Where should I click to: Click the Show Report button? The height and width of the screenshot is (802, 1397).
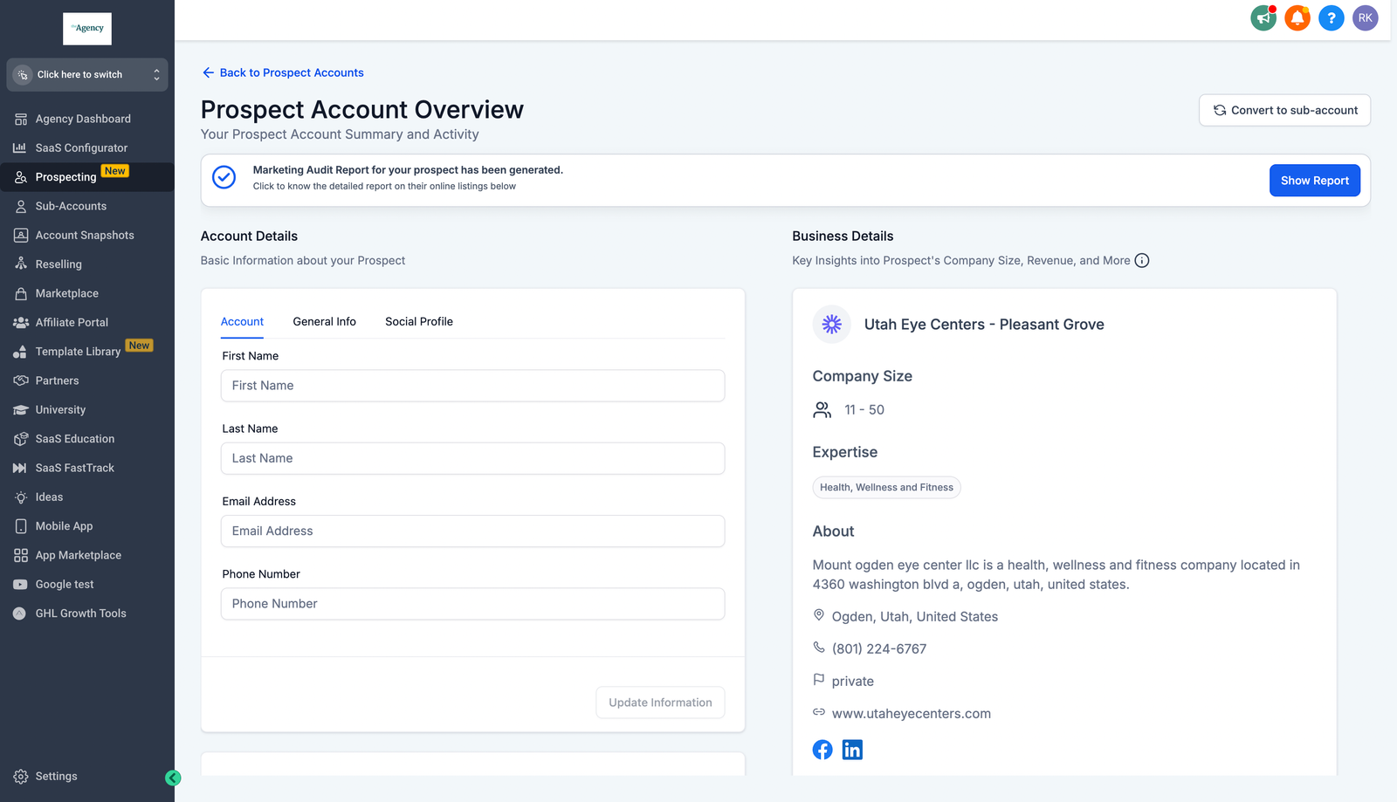coord(1314,181)
